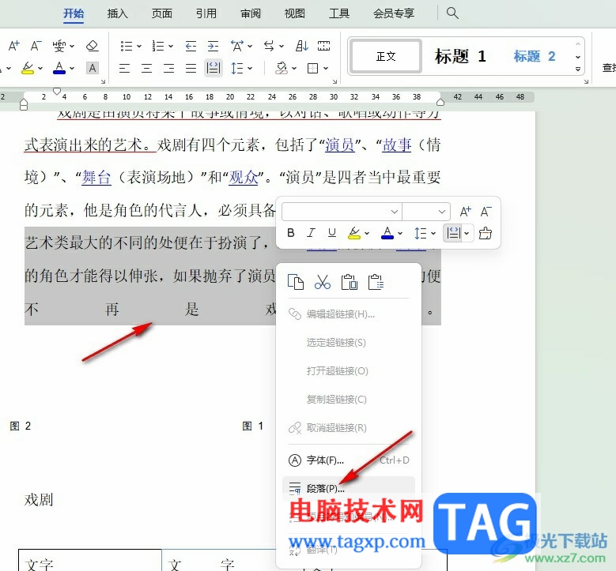Expand highlight color options in floating toolbar
This screenshot has height=571, width=616.
pyautogui.click(x=367, y=233)
